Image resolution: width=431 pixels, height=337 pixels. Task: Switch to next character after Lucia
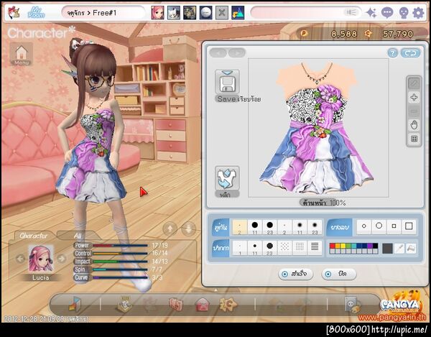[x=62, y=259]
